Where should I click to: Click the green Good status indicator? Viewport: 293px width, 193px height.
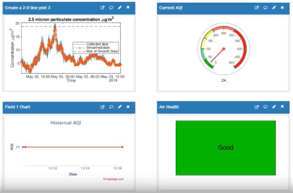(x=225, y=148)
